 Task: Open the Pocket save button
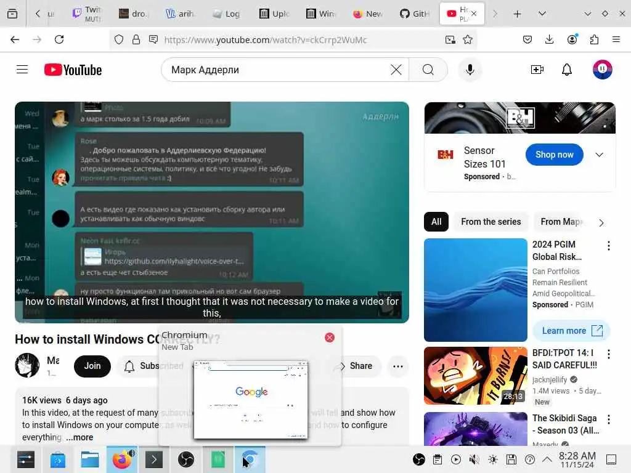coord(527,39)
